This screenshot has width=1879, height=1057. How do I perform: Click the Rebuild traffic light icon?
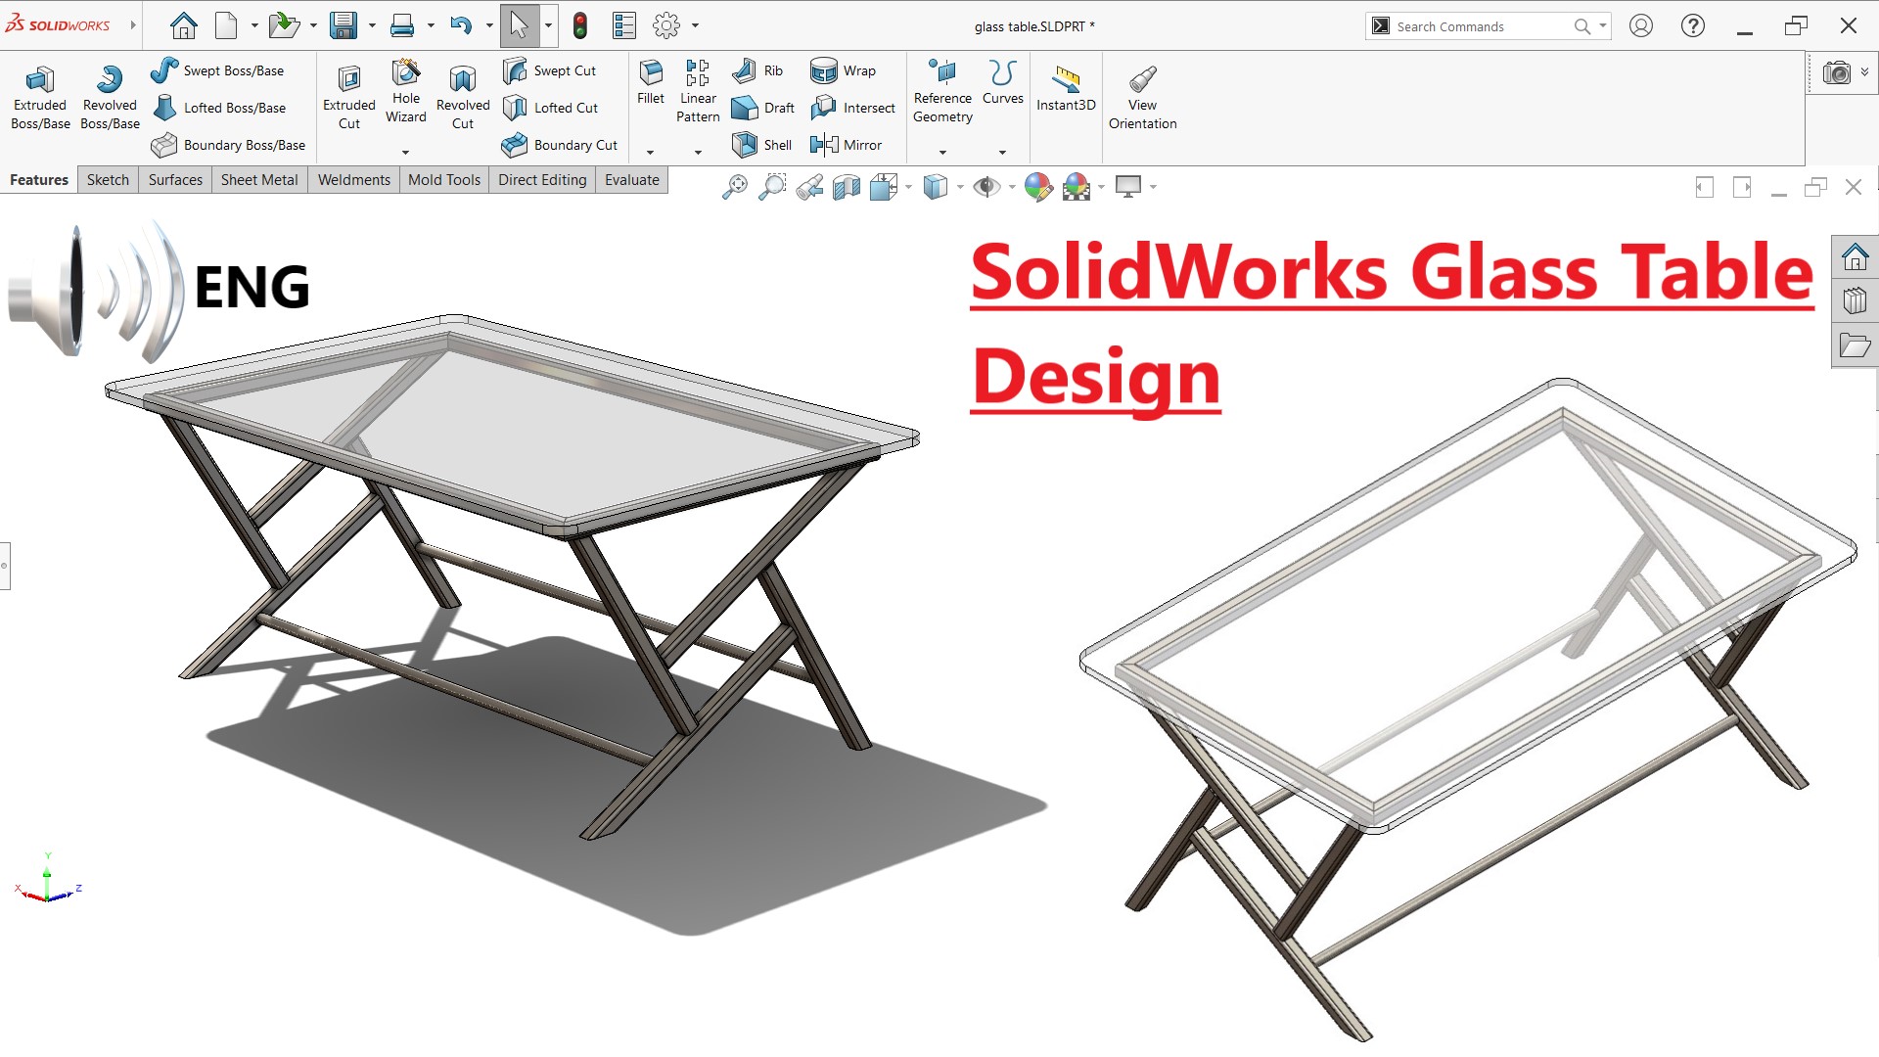tap(580, 25)
